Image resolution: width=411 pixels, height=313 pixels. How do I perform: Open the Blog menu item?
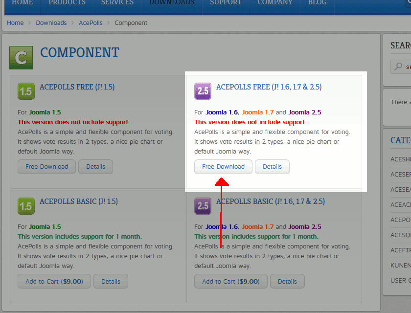[x=317, y=2]
